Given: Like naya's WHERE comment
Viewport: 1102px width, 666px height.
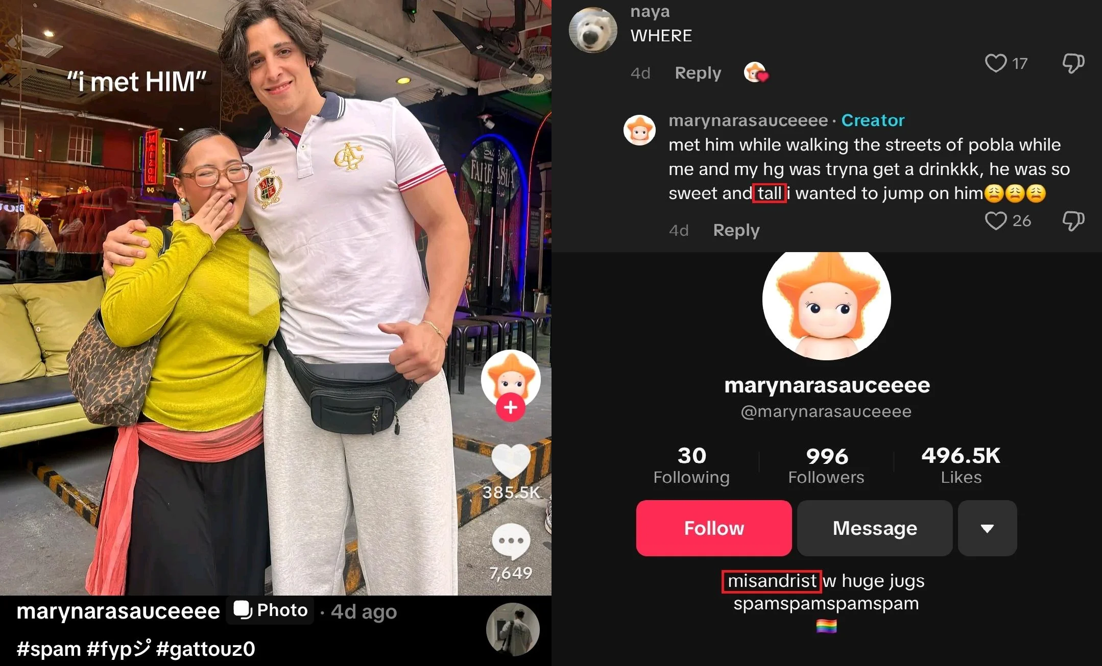Looking at the screenshot, I should tap(995, 63).
